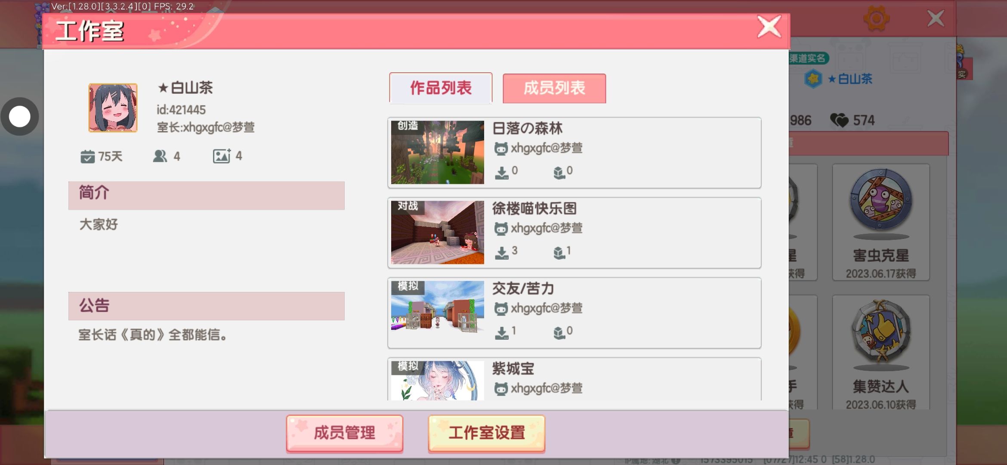
Task: Open the 紫城宝 work thumbnail
Action: 438,381
